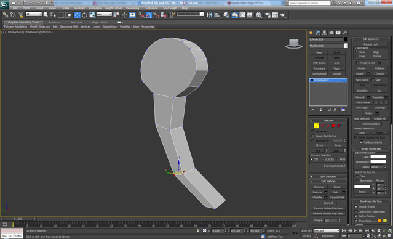
Task: Open the Utilities hammer panel tab
Action: (345, 33)
